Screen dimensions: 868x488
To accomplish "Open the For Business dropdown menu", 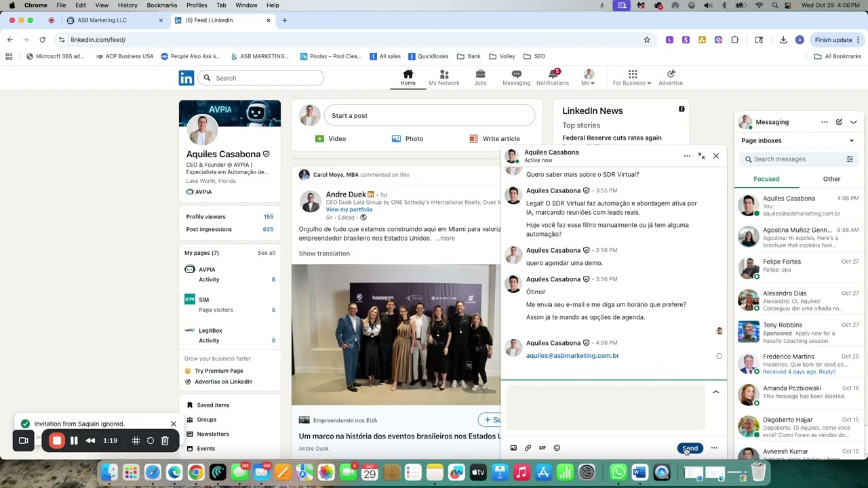I will 631,77.
